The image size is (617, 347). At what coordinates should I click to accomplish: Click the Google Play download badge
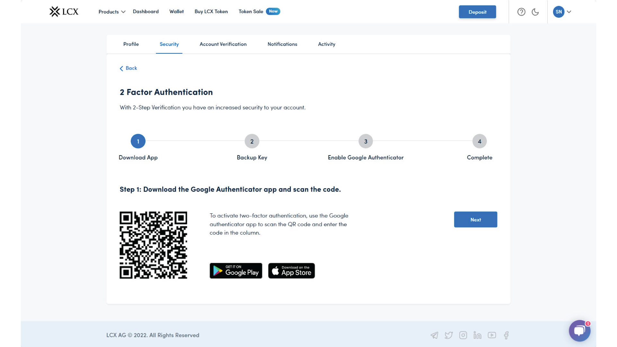pyautogui.click(x=236, y=271)
